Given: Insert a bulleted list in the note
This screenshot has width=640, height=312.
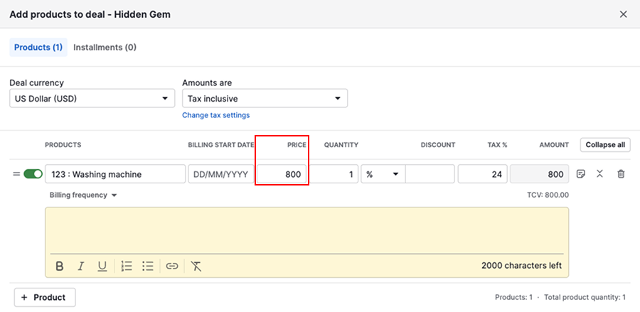Looking at the screenshot, I should click(x=148, y=266).
